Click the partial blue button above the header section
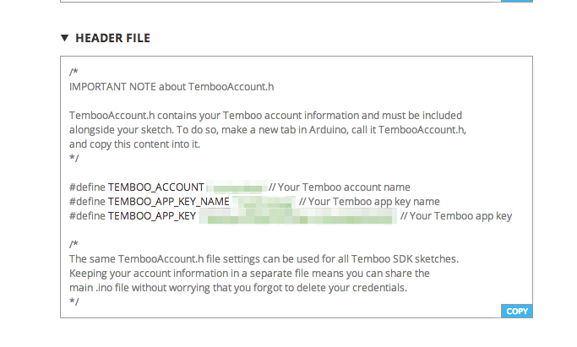 pyautogui.click(x=516, y=1)
